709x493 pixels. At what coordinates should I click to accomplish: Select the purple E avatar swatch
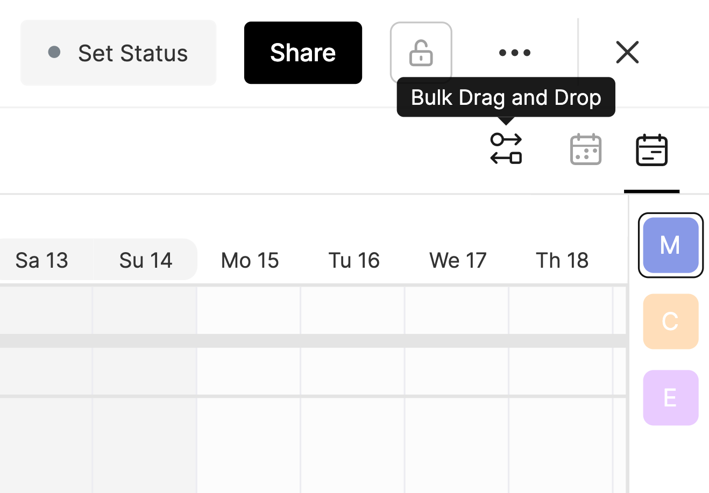click(670, 398)
